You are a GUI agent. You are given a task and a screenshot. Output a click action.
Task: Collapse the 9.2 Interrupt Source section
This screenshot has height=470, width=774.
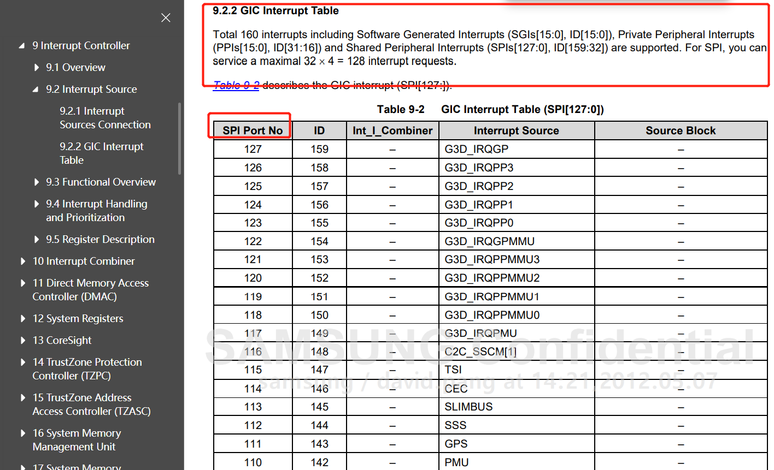[x=36, y=90]
